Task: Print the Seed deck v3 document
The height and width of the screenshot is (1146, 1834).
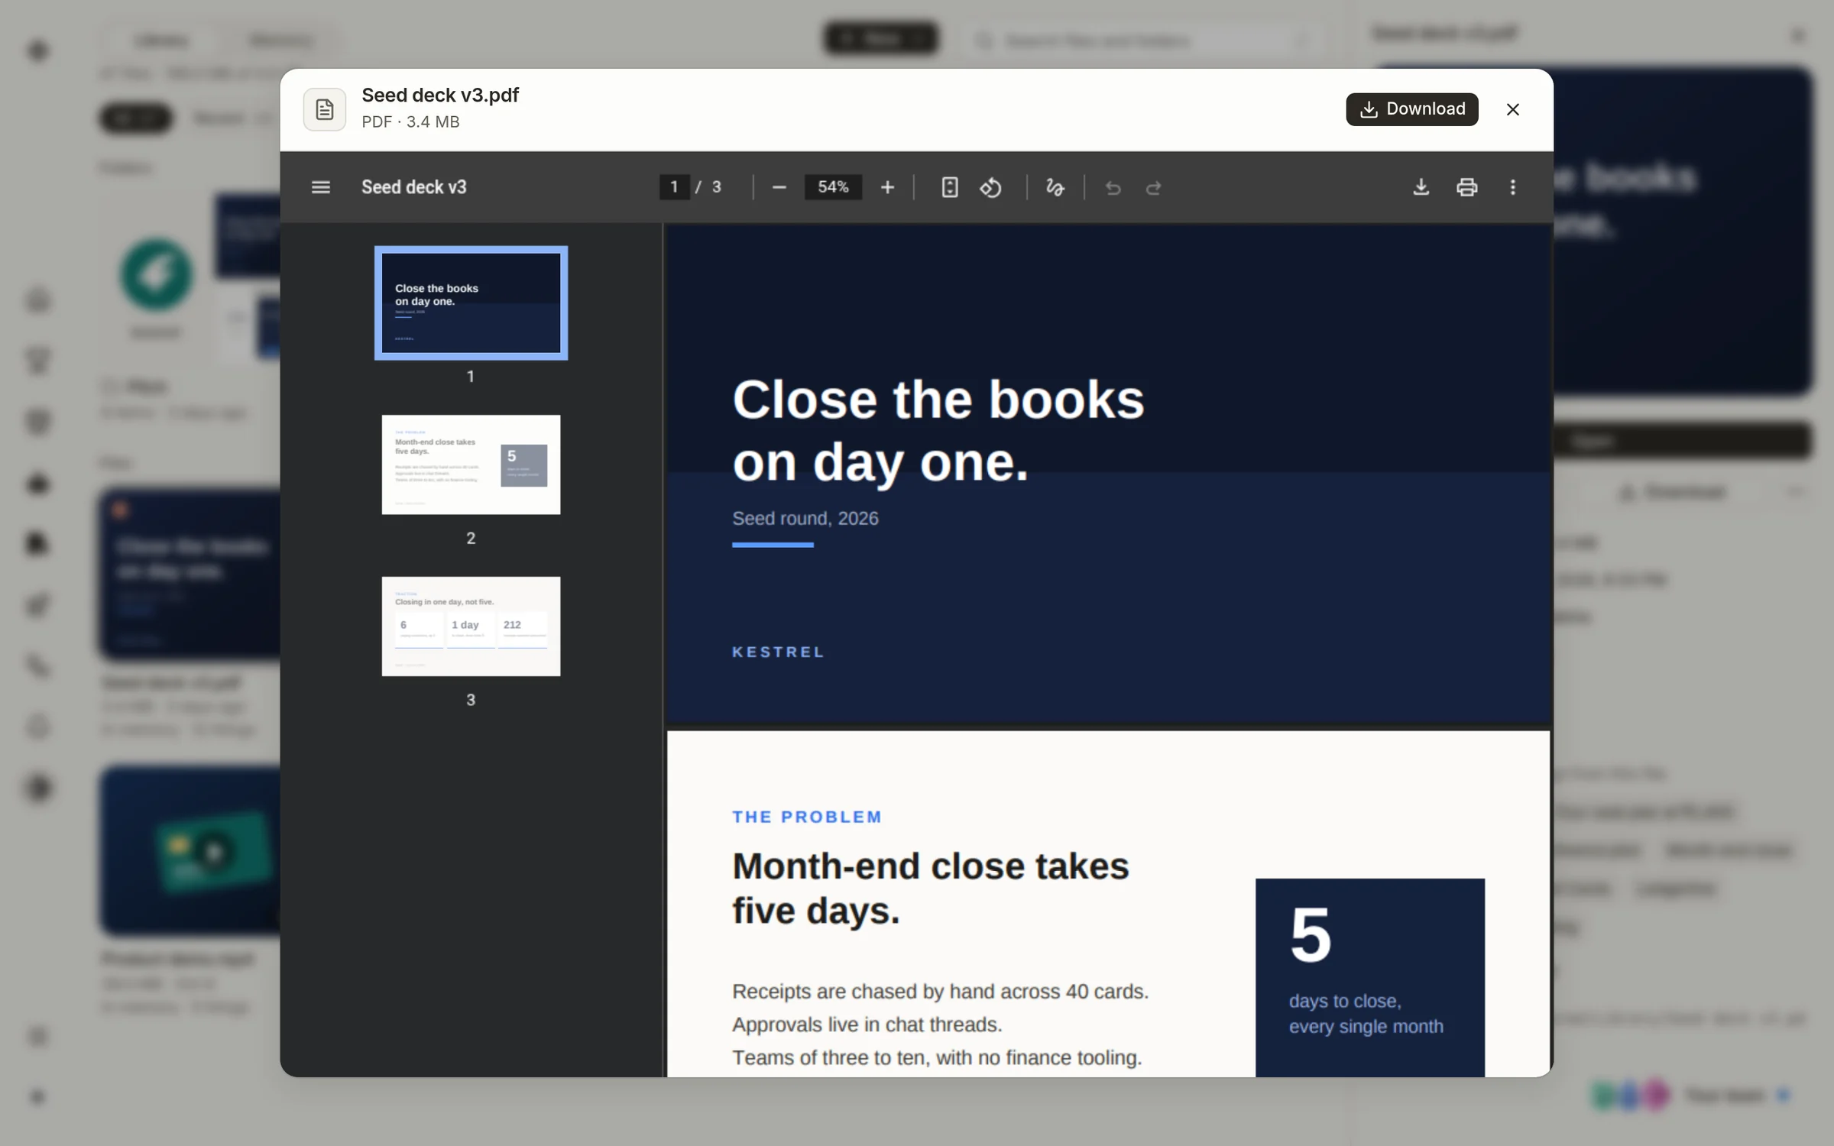Action: pyautogui.click(x=1466, y=187)
